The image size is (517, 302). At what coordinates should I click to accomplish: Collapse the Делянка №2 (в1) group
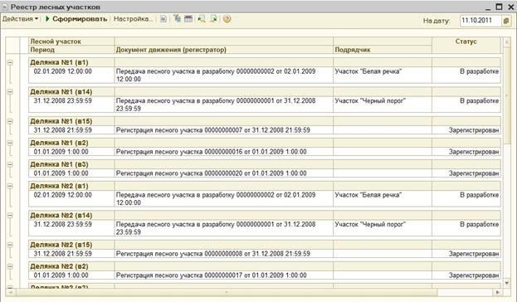[x=10, y=186]
